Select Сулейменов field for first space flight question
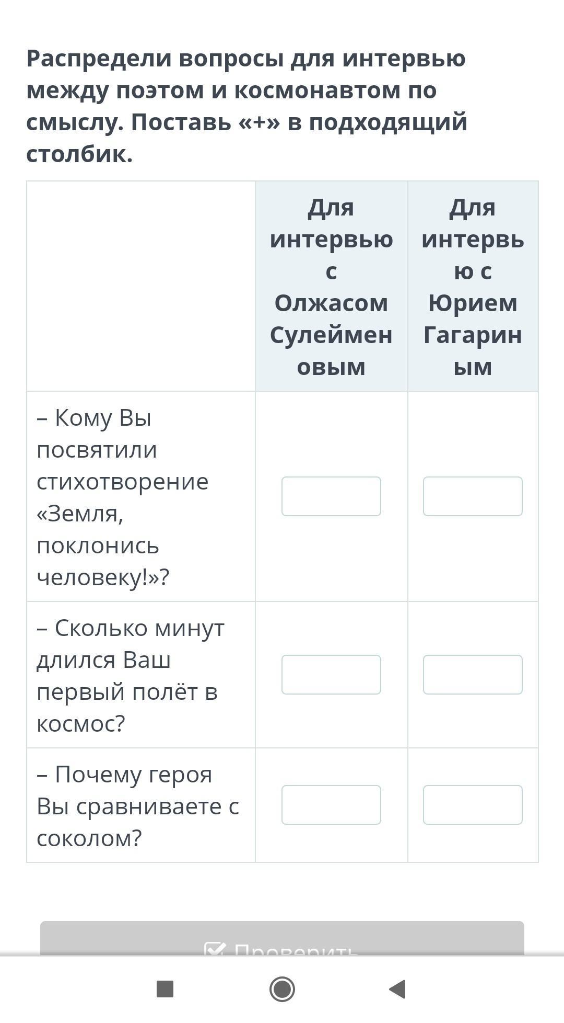Viewport: 564px width, 1023px height. (x=331, y=675)
